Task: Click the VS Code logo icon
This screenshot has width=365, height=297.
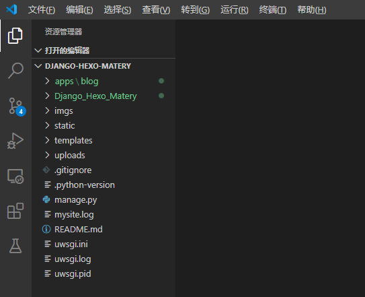Action: 11,9
